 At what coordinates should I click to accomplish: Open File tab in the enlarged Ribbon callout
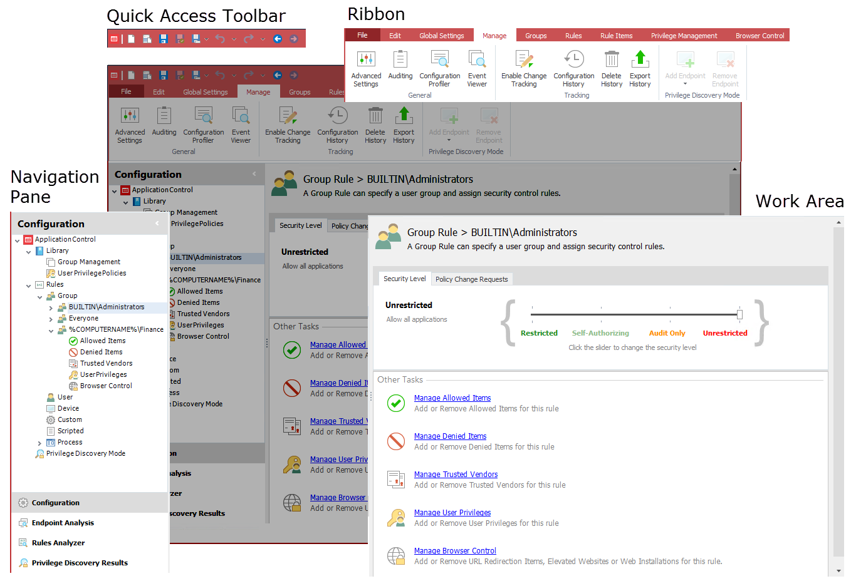[x=362, y=35]
